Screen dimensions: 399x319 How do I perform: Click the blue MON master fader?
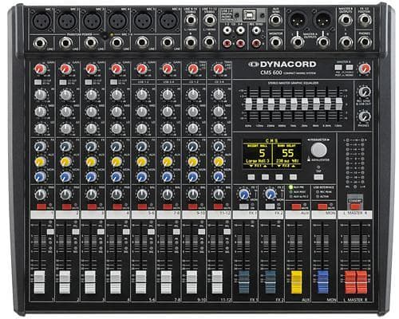coord(322,282)
